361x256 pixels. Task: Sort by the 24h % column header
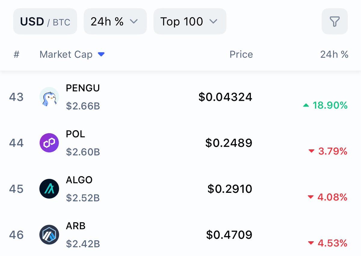(x=334, y=54)
